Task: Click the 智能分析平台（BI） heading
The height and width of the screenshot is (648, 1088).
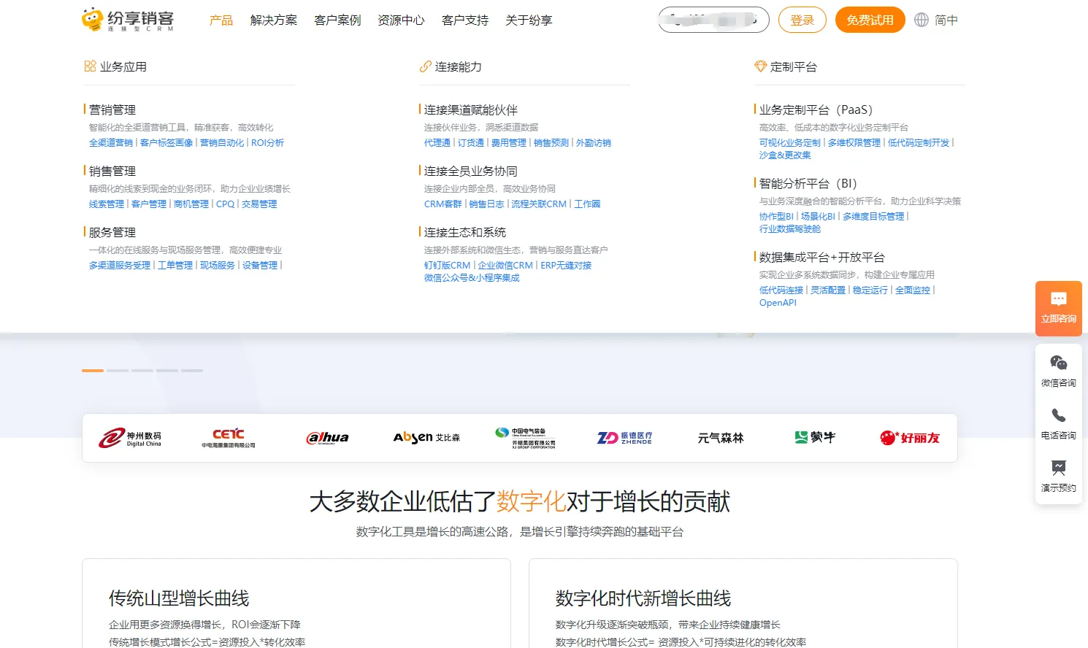Action: click(808, 184)
